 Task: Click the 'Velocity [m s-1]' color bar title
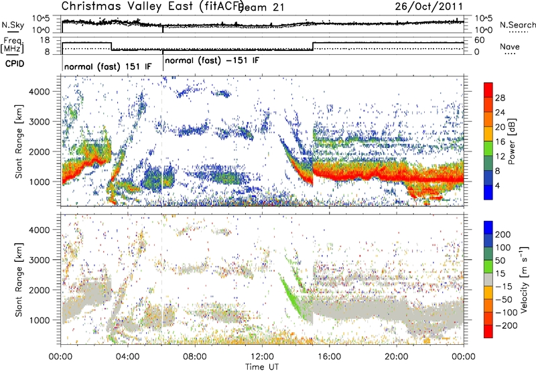pyautogui.click(x=524, y=279)
